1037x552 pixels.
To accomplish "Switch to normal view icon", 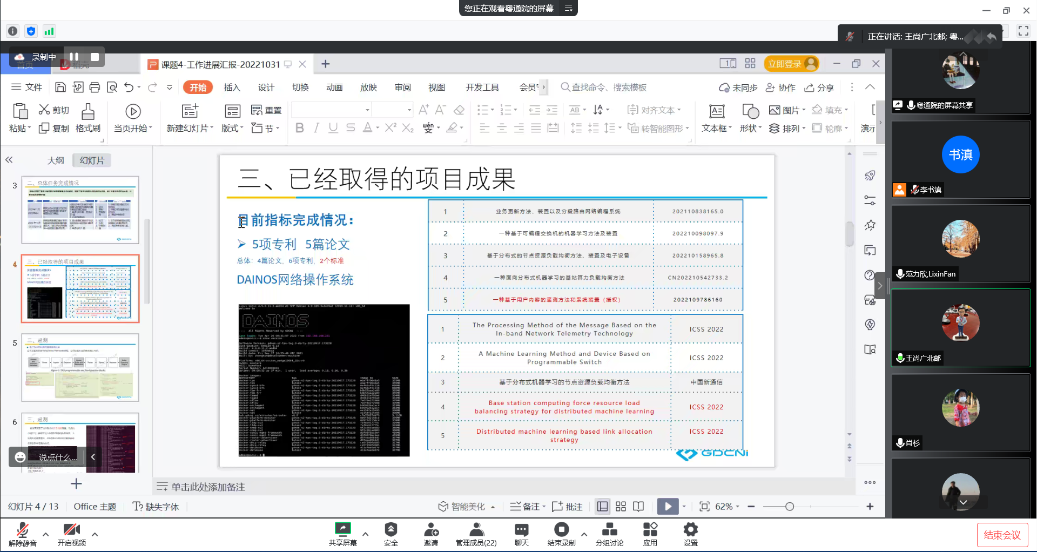I will (x=602, y=507).
